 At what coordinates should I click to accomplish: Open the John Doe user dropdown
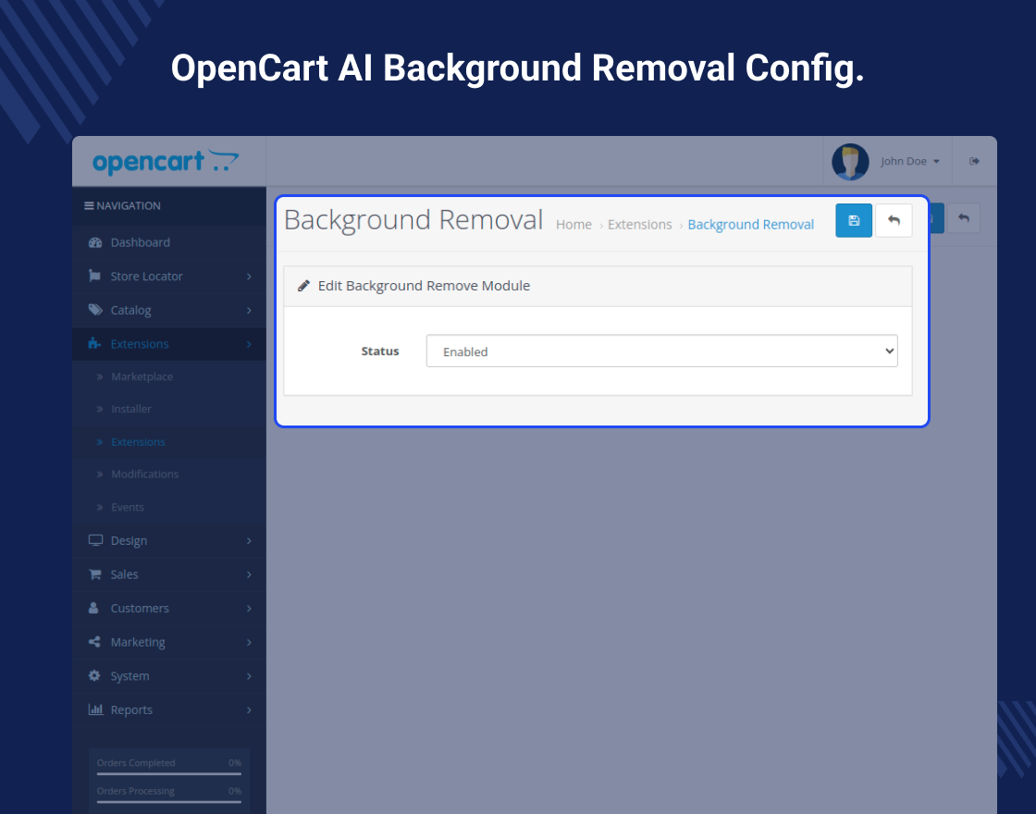[910, 161]
